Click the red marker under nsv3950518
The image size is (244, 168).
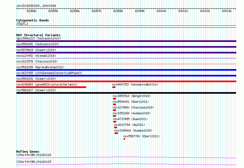click(114, 99)
